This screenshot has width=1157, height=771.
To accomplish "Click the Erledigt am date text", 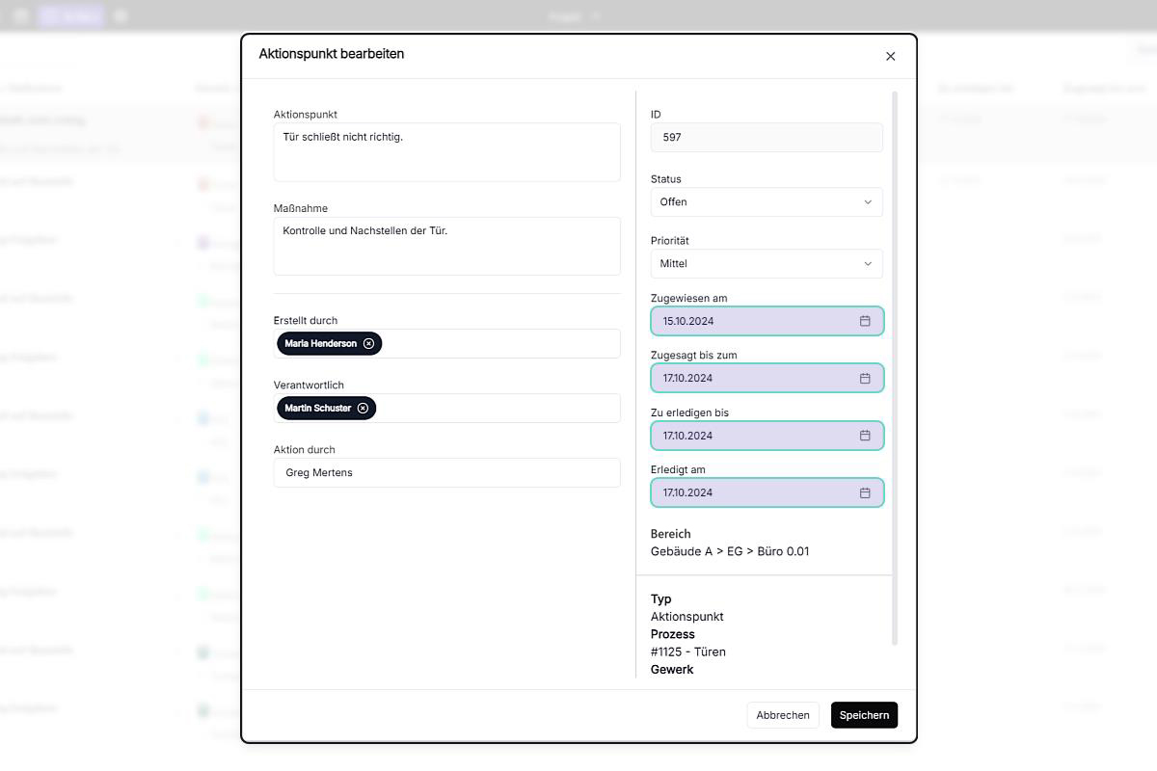I will 688,492.
